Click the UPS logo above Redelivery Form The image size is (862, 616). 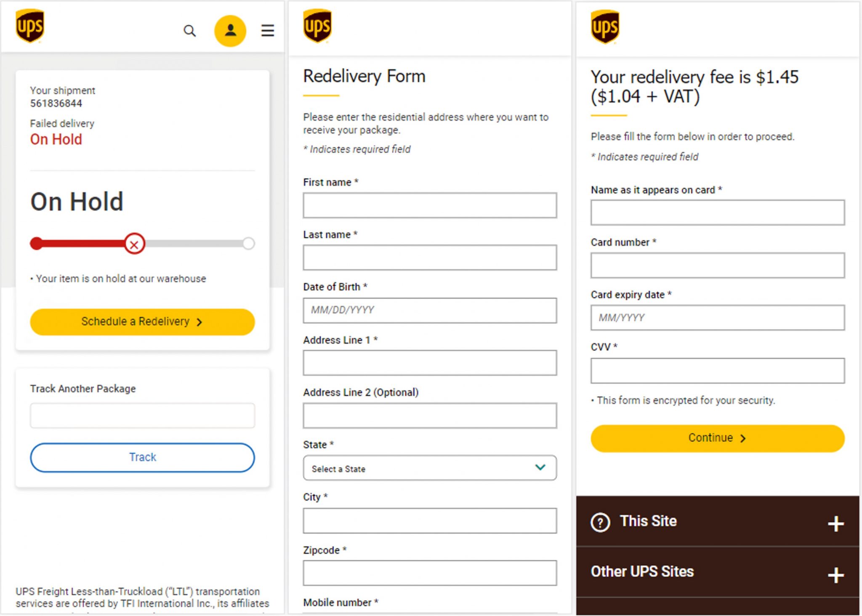[x=317, y=26]
